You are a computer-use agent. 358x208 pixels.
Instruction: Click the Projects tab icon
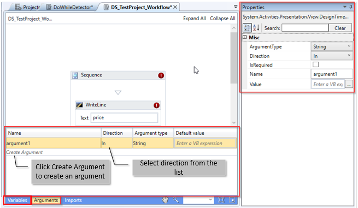point(18,7)
